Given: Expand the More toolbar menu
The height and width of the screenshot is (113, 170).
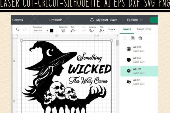Looking at the screenshot, I should click(x=111, y=29).
